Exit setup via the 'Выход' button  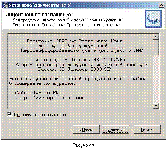point(147,129)
